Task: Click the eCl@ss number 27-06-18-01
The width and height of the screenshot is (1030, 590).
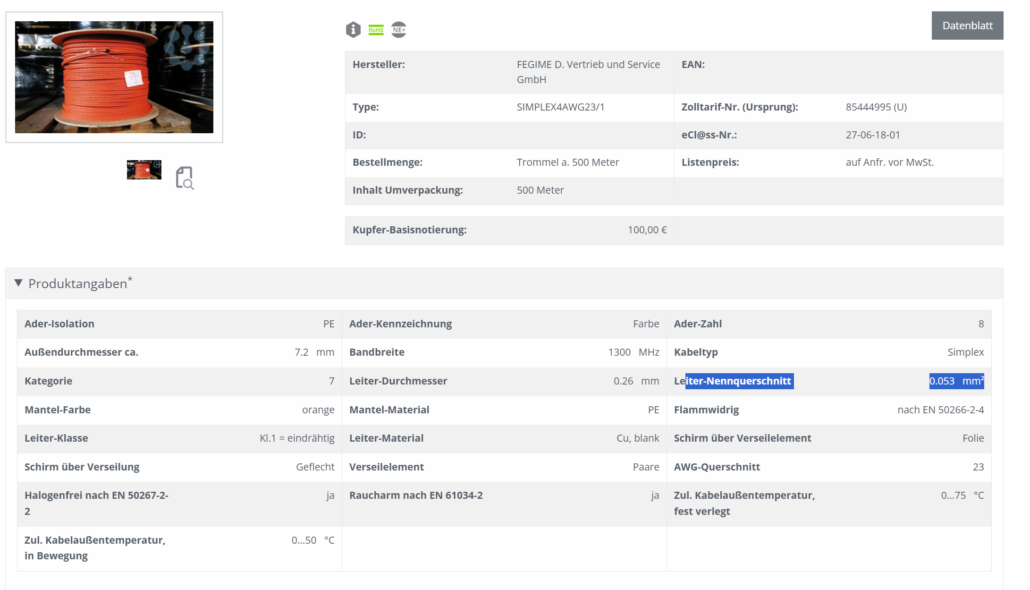Action: [x=873, y=135]
